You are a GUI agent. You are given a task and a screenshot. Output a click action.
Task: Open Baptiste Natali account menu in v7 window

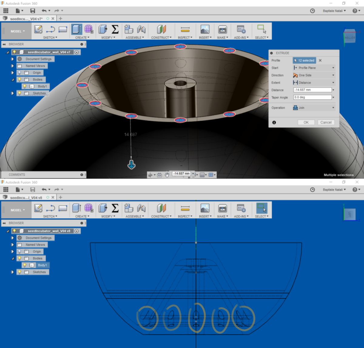tap(334, 11)
